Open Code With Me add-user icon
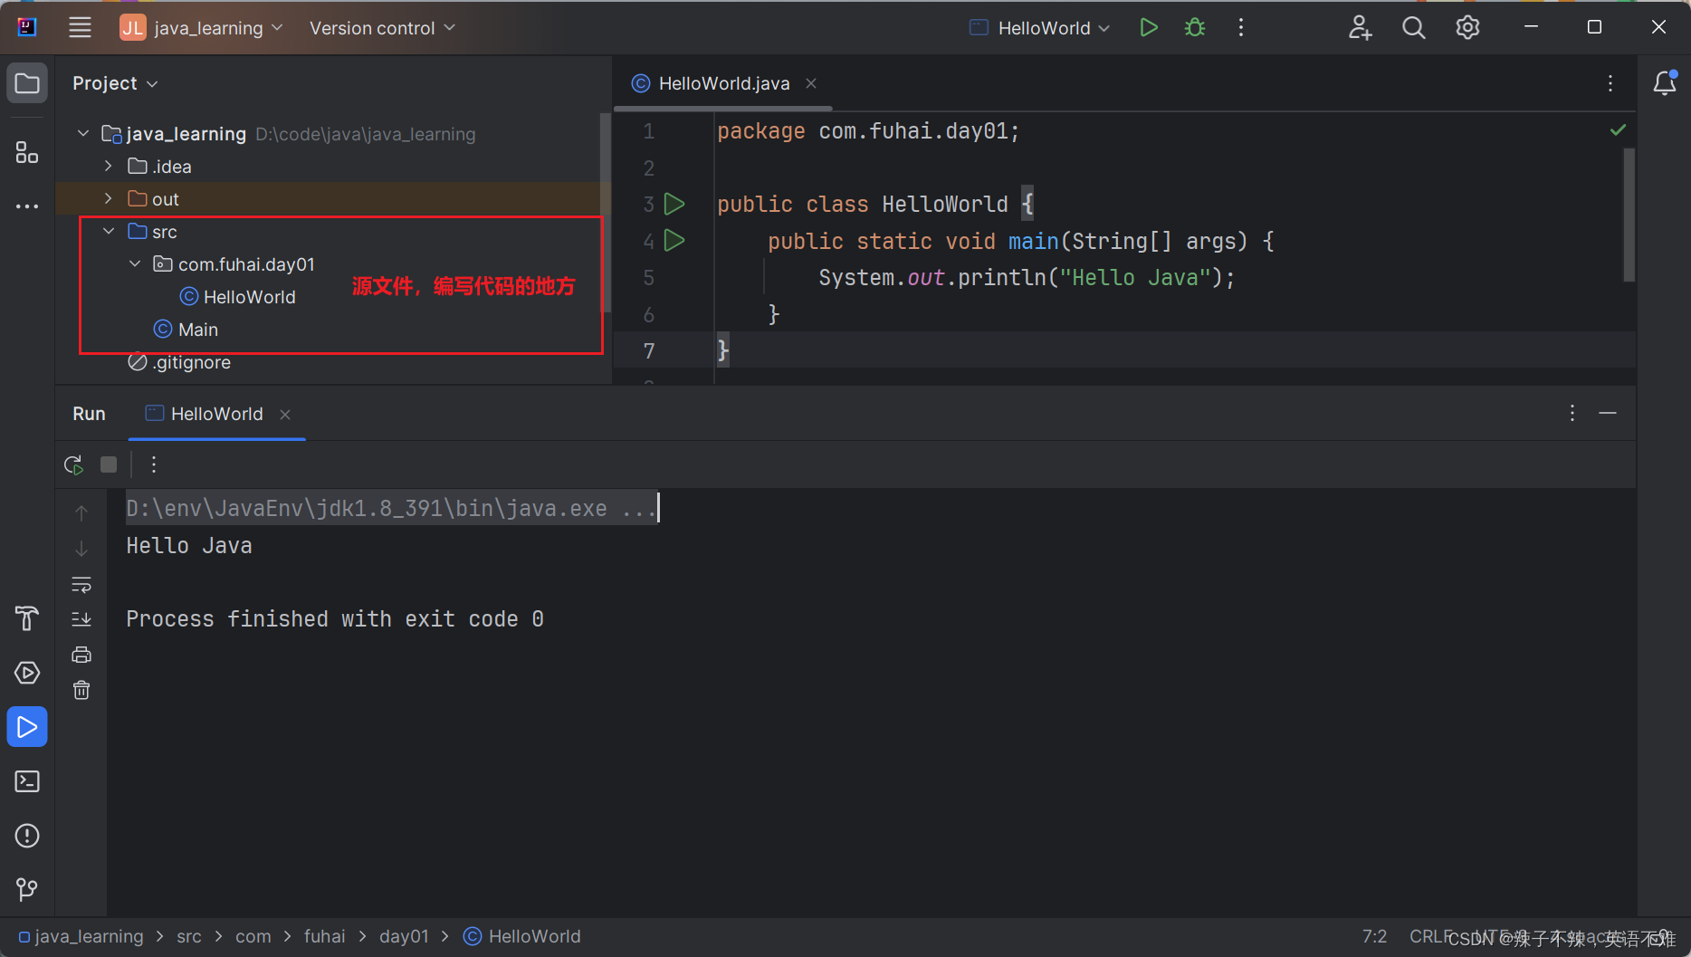Screen dimensions: 1691x957 coord(1360,28)
